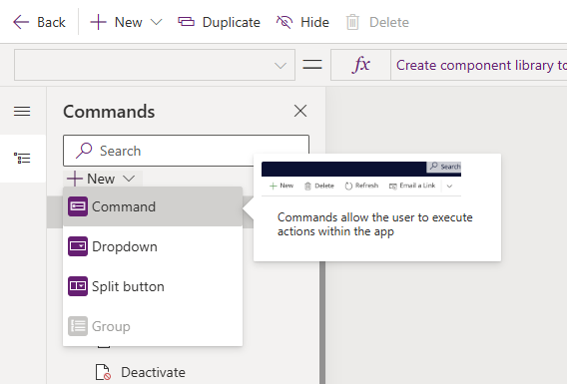
Task: Click the Command menu item icon
Action: 78,206
